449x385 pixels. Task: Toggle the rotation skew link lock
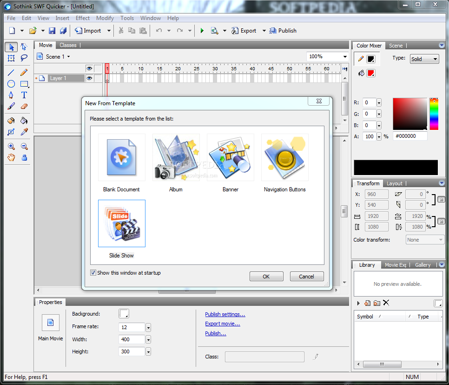point(442,199)
